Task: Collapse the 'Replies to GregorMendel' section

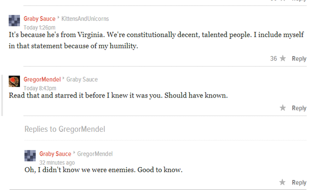Action: click(65, 129)
